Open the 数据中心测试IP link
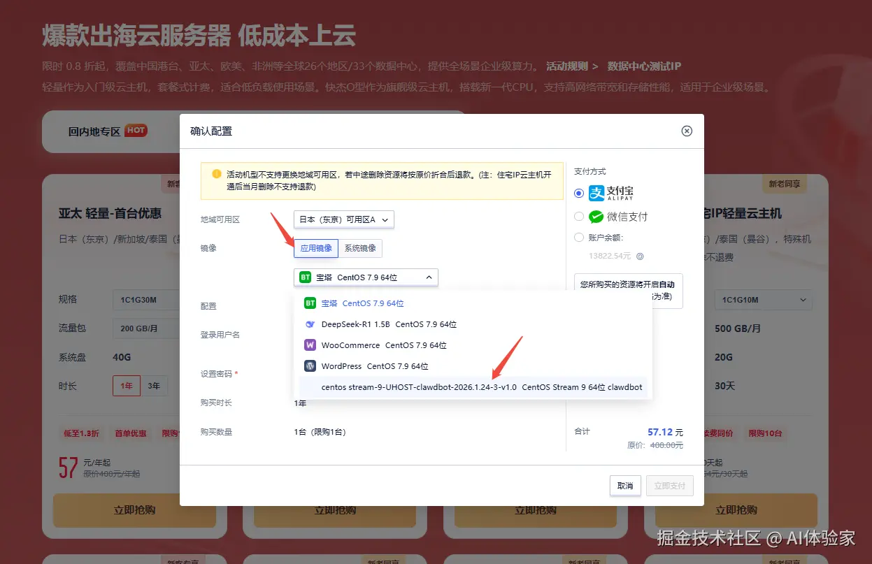 click(x=644, y=66)
